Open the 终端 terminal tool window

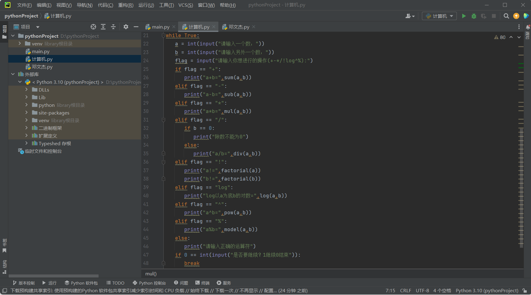[202, 283]
